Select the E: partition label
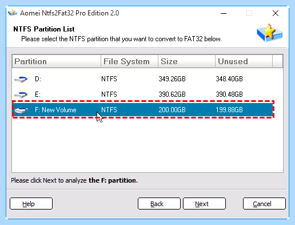Image resolution: width=295 pixels, height=225 pixels. pyautogui.click(x=38, y=94)
